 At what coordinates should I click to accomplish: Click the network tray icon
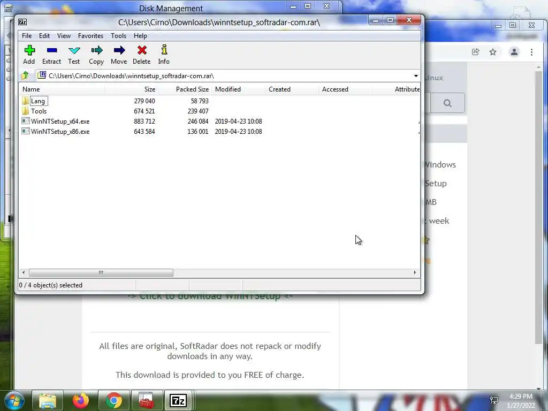click(494, 400)
